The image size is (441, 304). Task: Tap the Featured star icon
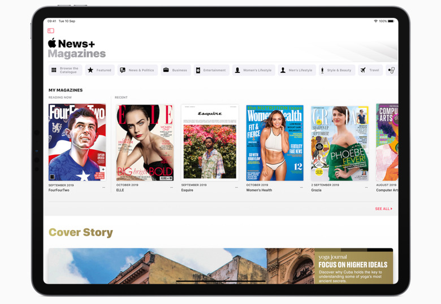90,71
